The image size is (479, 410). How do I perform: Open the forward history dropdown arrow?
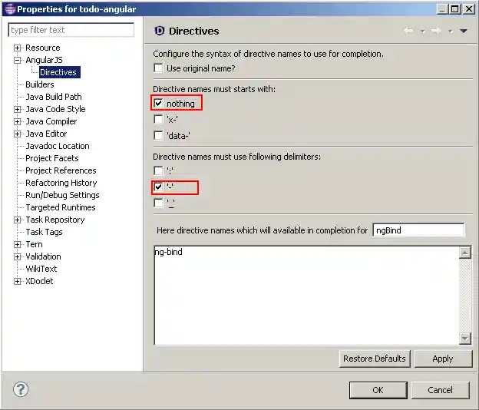click(450, 31)
